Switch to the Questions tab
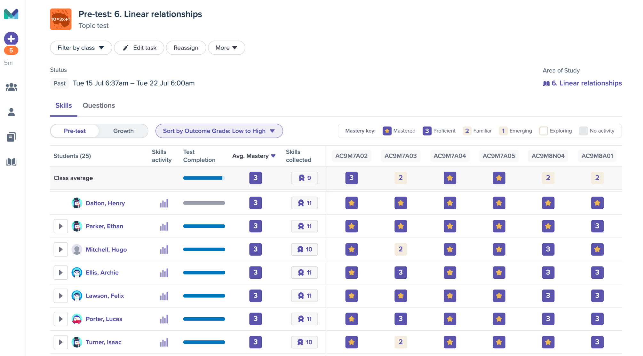643x356 pixels. click(99, 105)
